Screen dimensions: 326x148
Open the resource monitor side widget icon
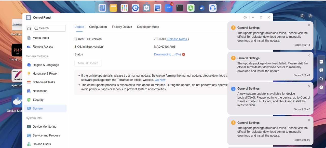(321, 62)
